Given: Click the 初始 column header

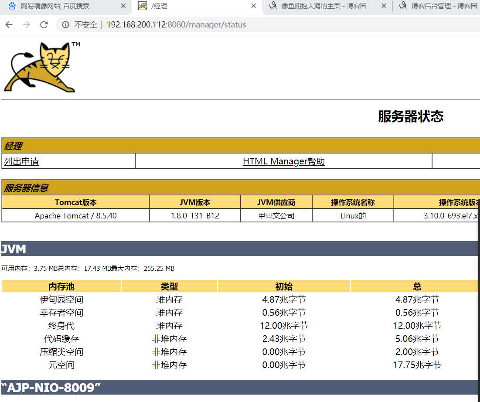Looking at the screenshot, I should click(284, 286).
